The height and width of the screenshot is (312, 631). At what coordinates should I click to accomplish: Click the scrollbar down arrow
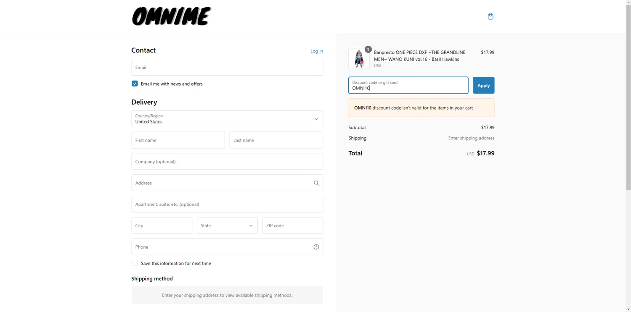point(628,309)
